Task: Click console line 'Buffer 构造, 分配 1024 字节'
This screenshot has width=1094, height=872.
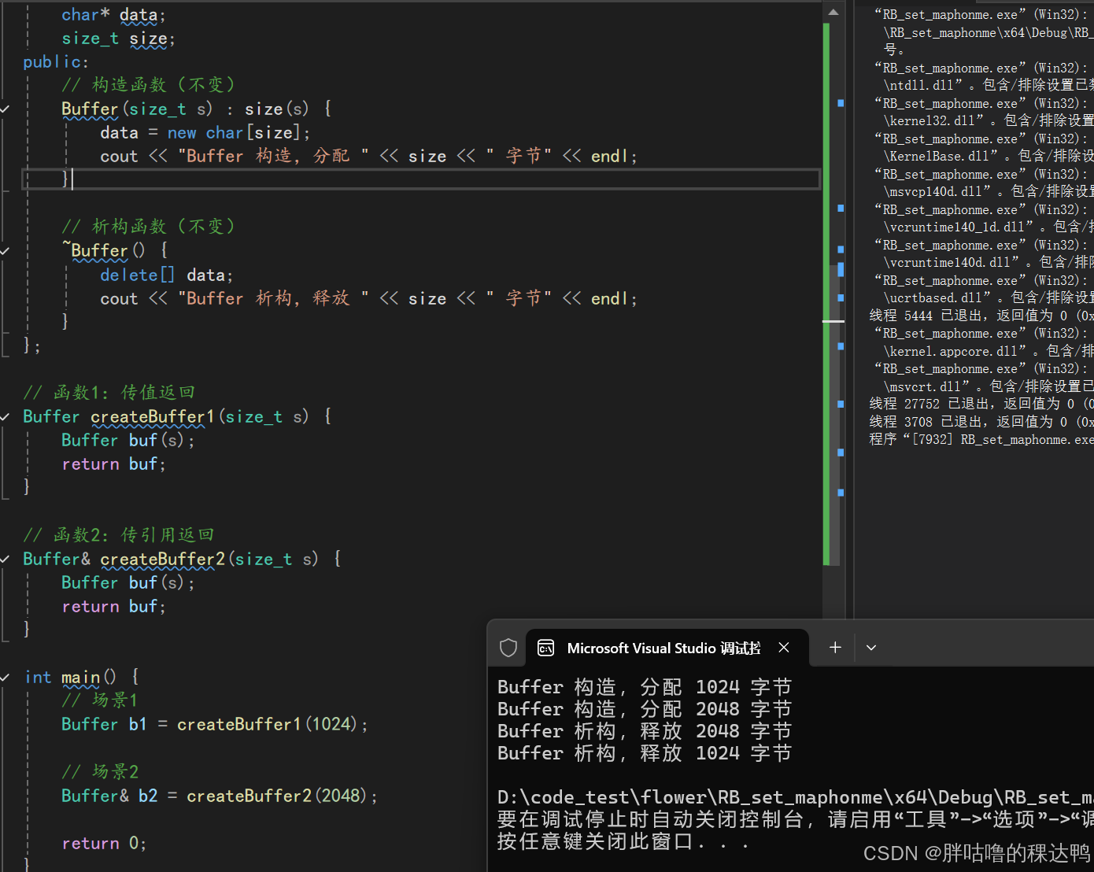Action: point(645,687)
